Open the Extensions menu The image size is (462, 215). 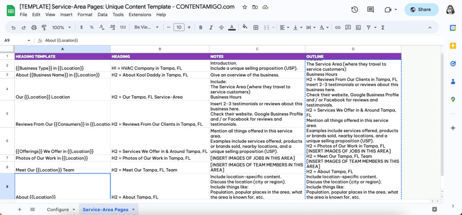pos(140,15)
